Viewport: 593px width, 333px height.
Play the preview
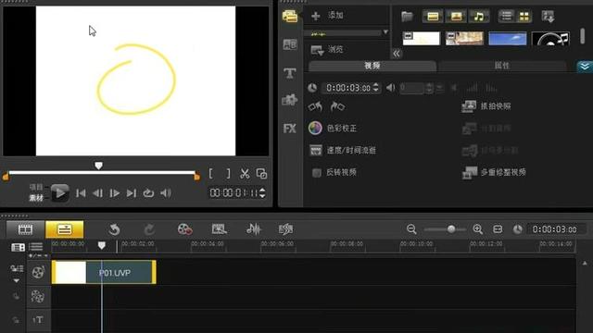click(59, 193)
